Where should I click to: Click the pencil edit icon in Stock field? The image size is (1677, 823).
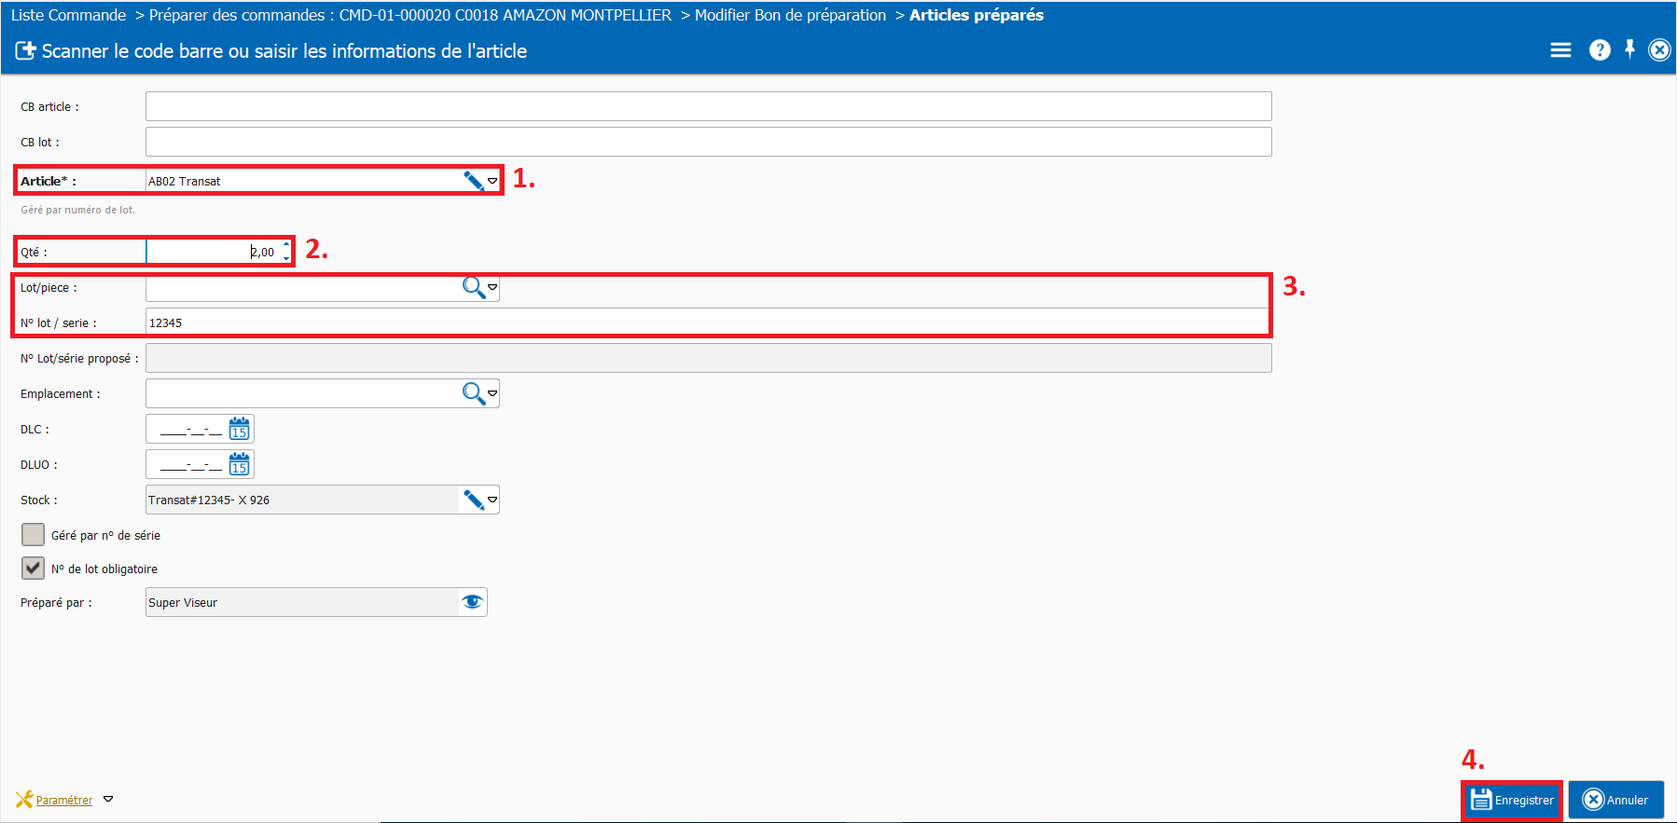pos(474,501)
